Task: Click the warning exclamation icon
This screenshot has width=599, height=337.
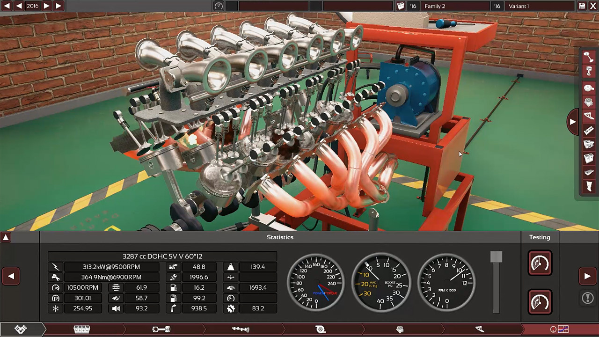Action: click(x=587, y=298)
